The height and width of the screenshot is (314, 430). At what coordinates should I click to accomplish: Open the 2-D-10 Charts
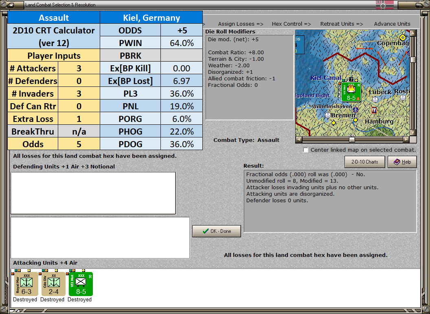pyautogui.click(x=365, y=162)
